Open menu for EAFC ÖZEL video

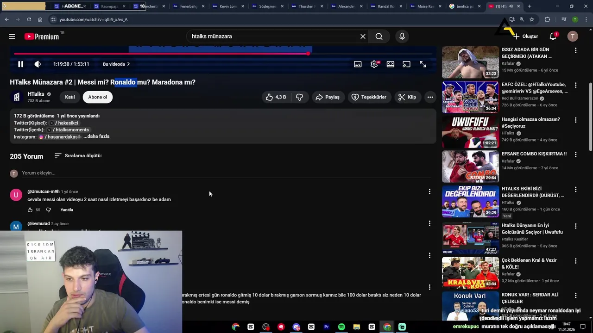[x=576, y=85]
